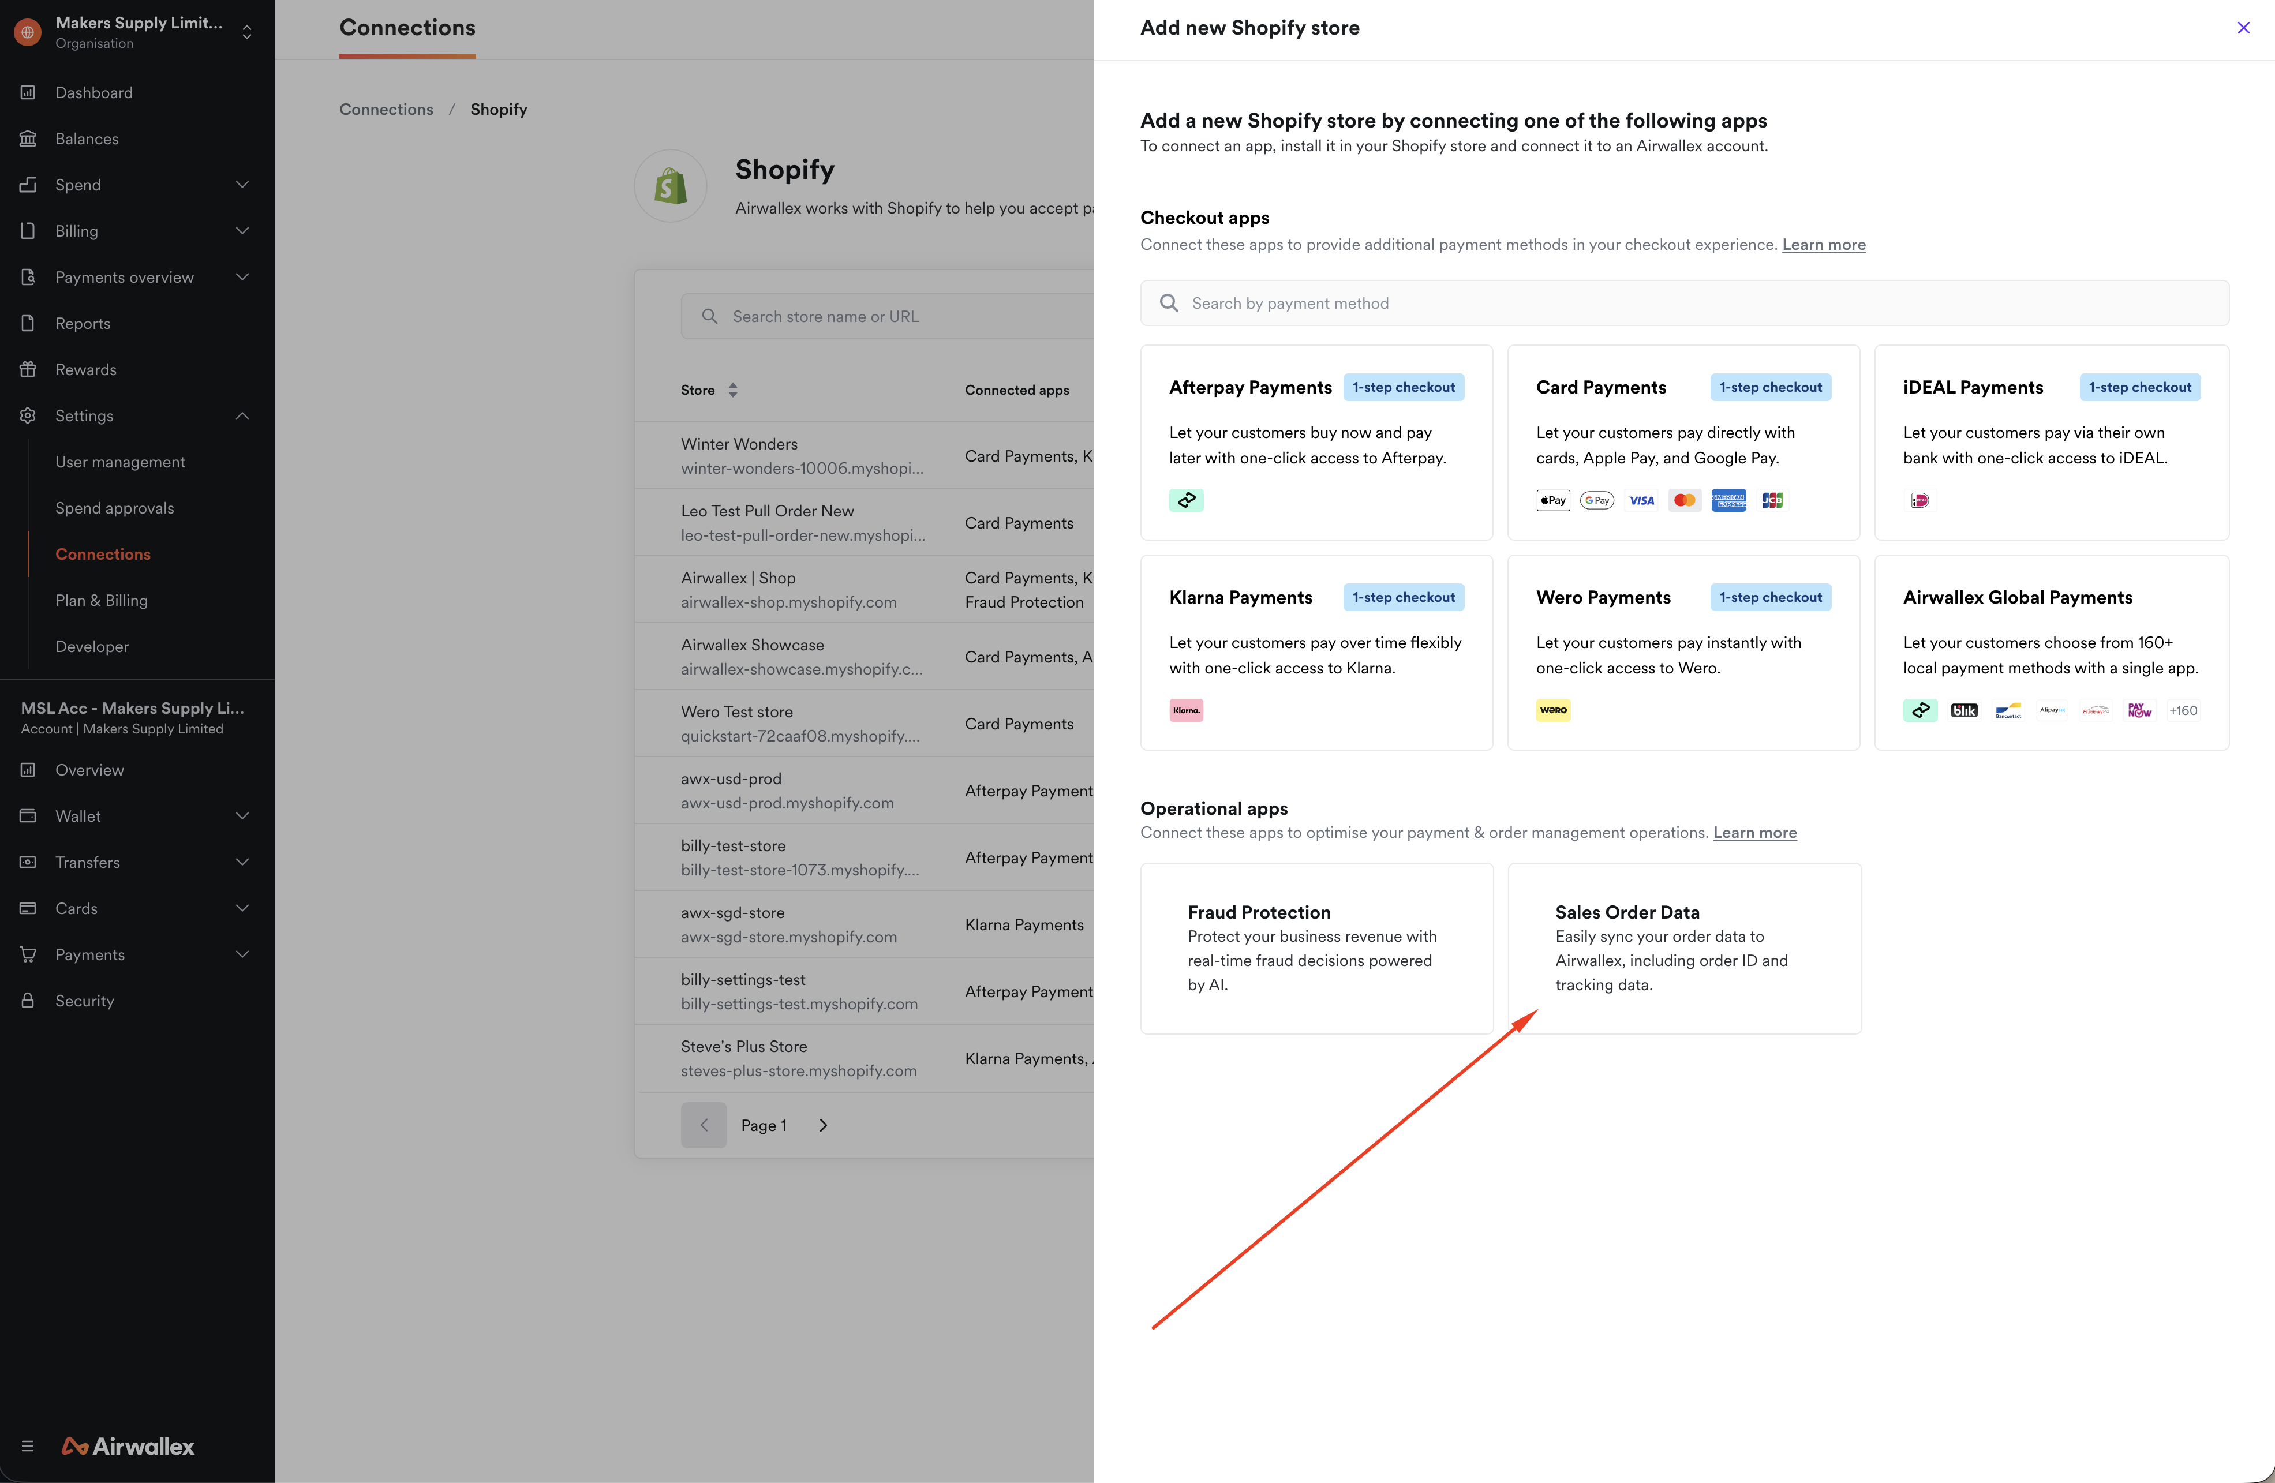Image resolution: width=2275 pixels, height=1483 pixels.
Task: Expand the Billing menu
Action: coord(242,230)
